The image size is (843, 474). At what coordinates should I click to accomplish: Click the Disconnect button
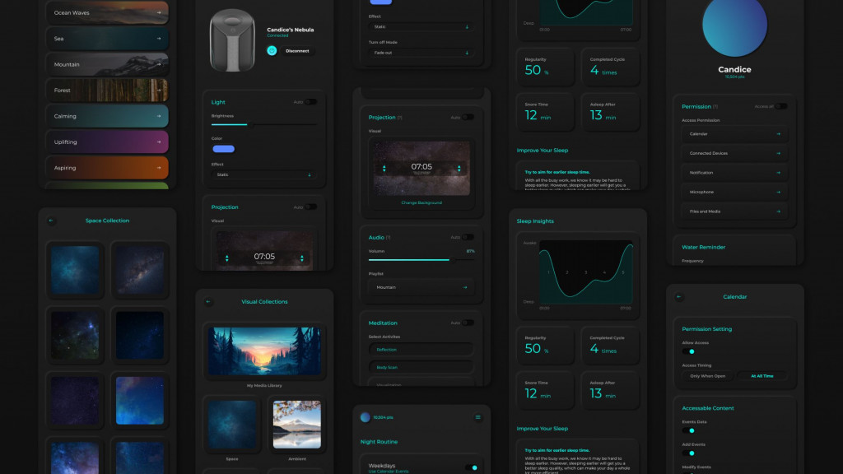pos(297,51)
